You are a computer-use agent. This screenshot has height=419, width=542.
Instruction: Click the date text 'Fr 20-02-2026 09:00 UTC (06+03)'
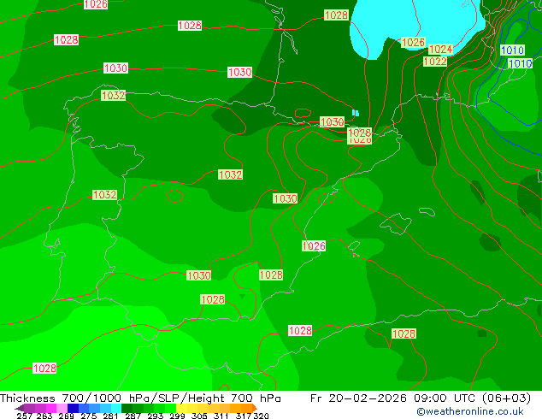(421, 398)
